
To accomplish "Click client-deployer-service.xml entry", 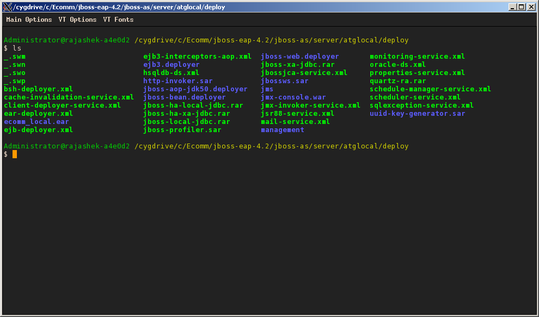I will click(x=63, y=105).
